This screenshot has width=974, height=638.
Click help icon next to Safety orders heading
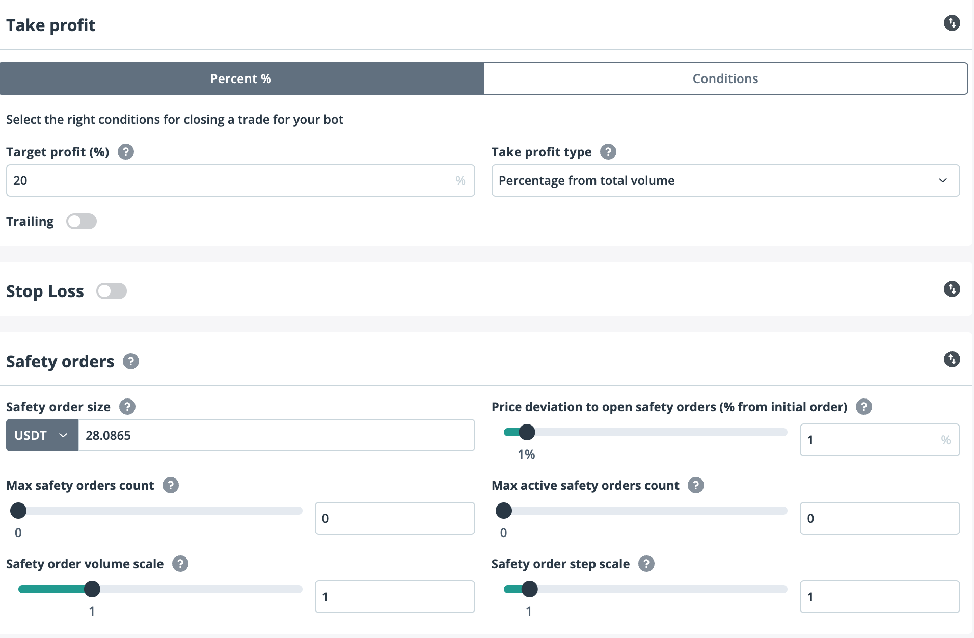[131, 362]
